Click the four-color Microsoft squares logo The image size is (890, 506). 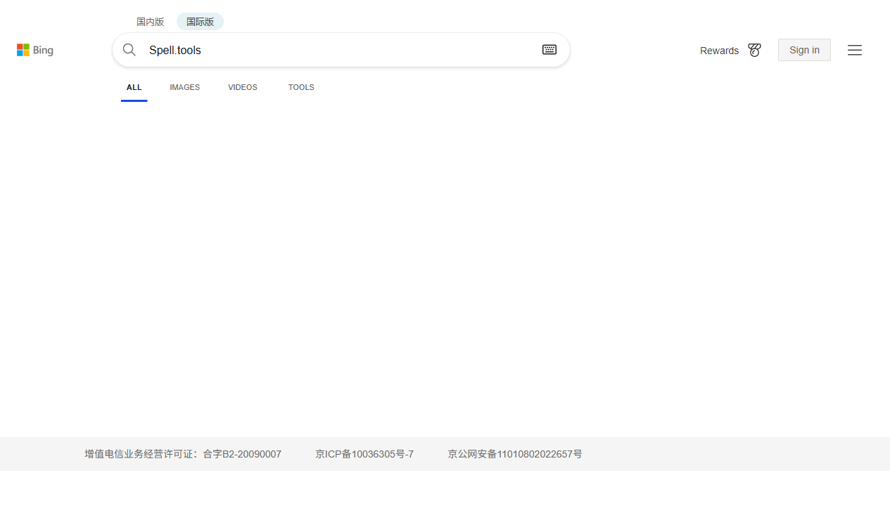(23, 50)
